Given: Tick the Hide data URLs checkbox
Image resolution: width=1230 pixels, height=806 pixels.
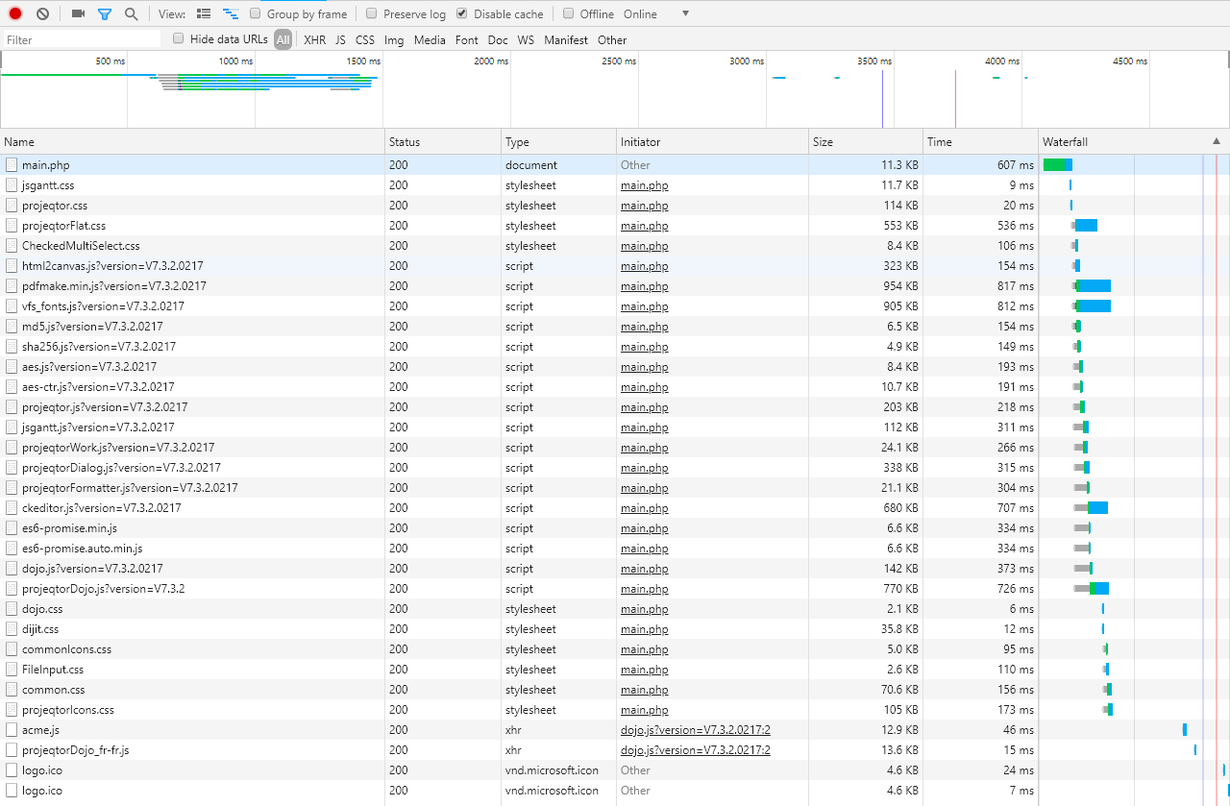Looking at the screenshot, I should pos(179,39).
